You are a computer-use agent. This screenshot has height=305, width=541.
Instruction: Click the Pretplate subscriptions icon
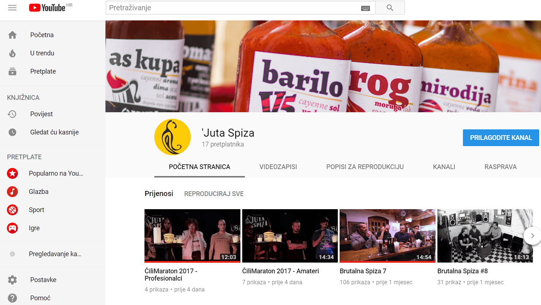(12, 71)
